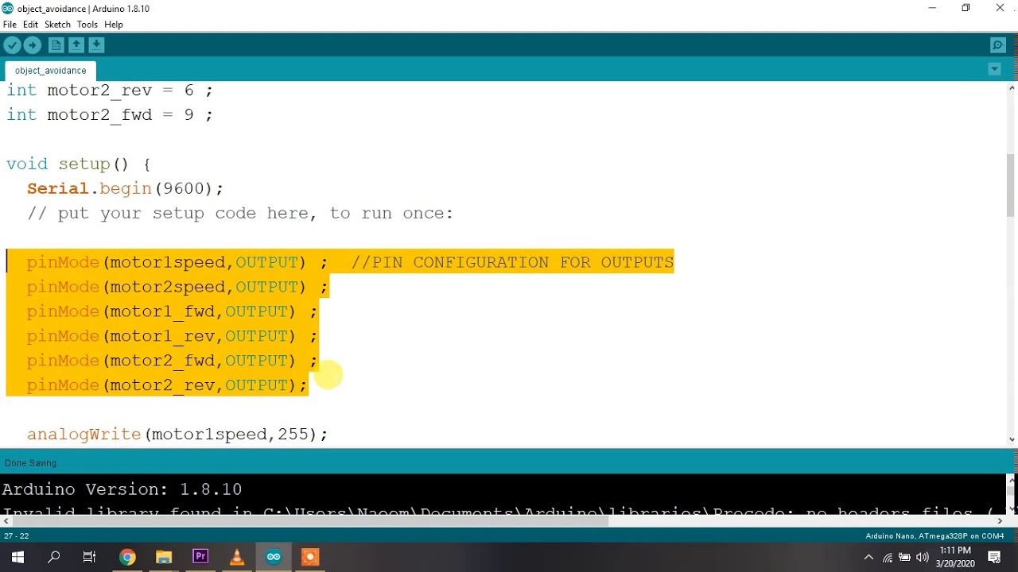Click the Arduino logo in title bar
This screenshot has width=1018, height=572.
pos(8,8)
